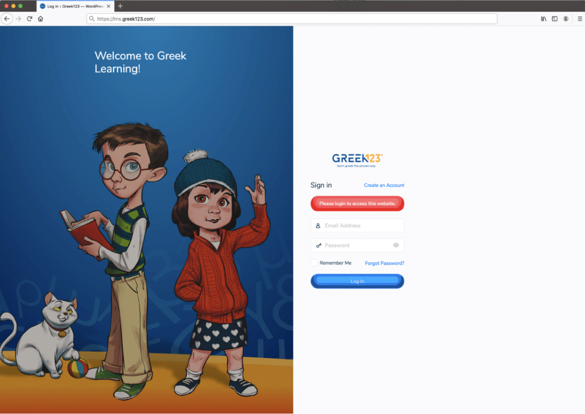
Task: Open the account profile icon in toolbar
Action: [x=566, y=19]
